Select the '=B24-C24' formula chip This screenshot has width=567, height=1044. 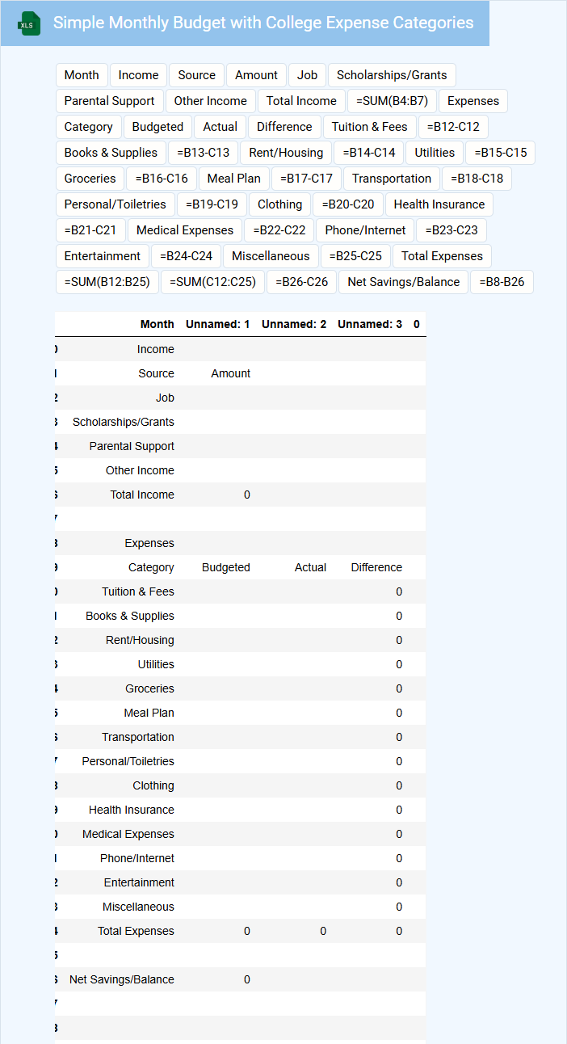(186, 256)
